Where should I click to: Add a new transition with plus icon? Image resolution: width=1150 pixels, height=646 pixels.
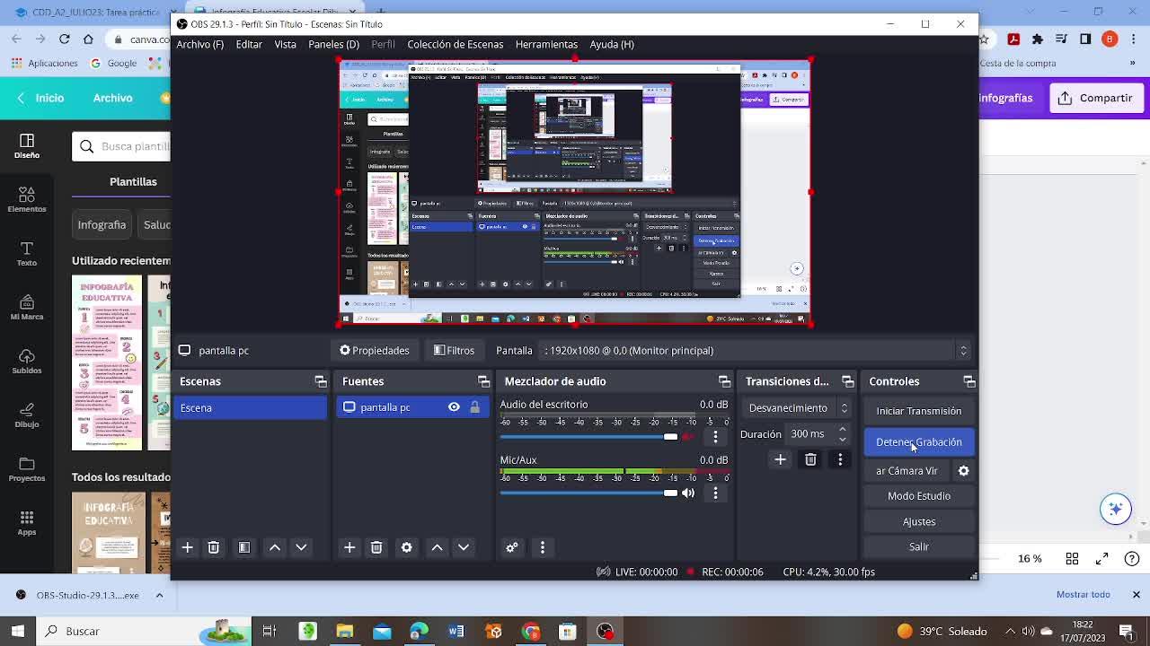click(x=780, y=459)
